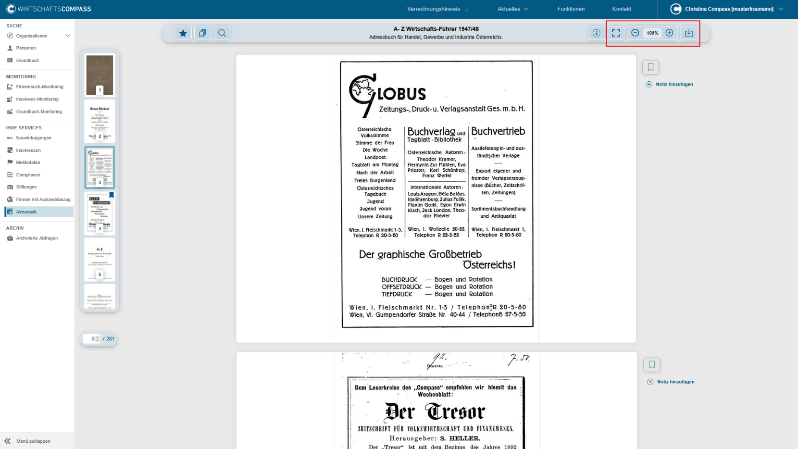The width and height of the screenshot is (798, 449).
Task: Click Stiftungen building icon
Action: tap(10, 187)
